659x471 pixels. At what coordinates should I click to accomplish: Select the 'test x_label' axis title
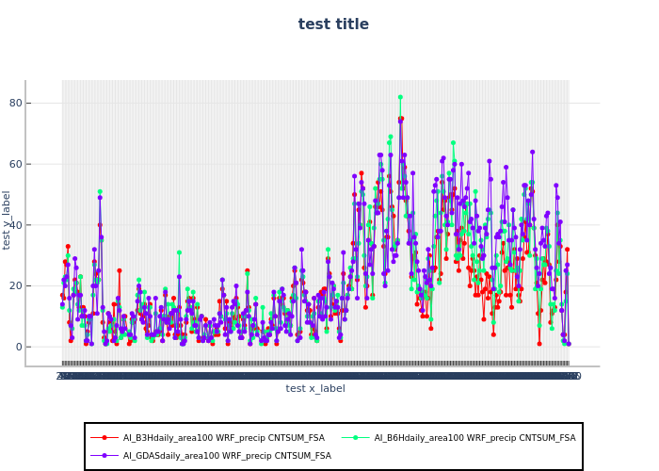pos(315,388)
